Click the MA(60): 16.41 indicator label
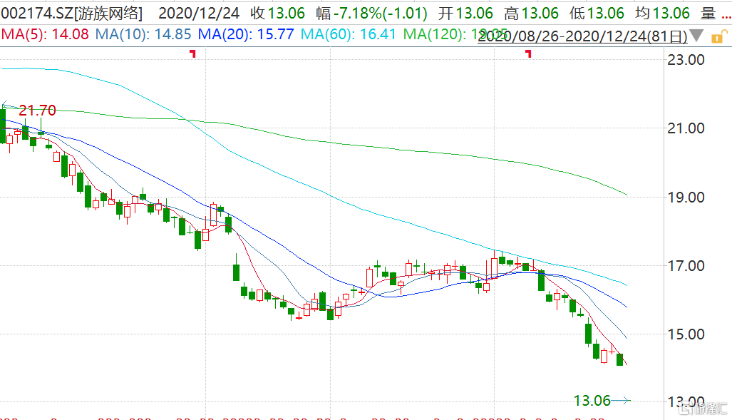732x420 pixels. coord(349,34)
